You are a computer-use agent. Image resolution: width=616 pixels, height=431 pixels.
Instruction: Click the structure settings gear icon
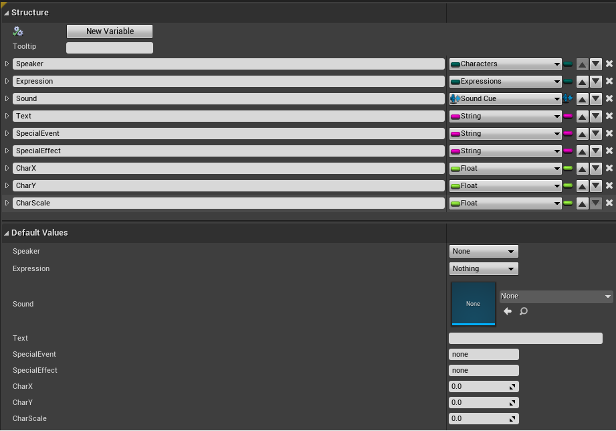tap(17, 31)
